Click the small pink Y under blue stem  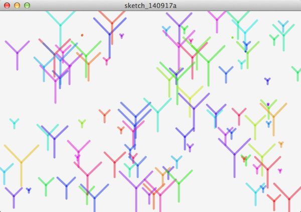(106, 61)
